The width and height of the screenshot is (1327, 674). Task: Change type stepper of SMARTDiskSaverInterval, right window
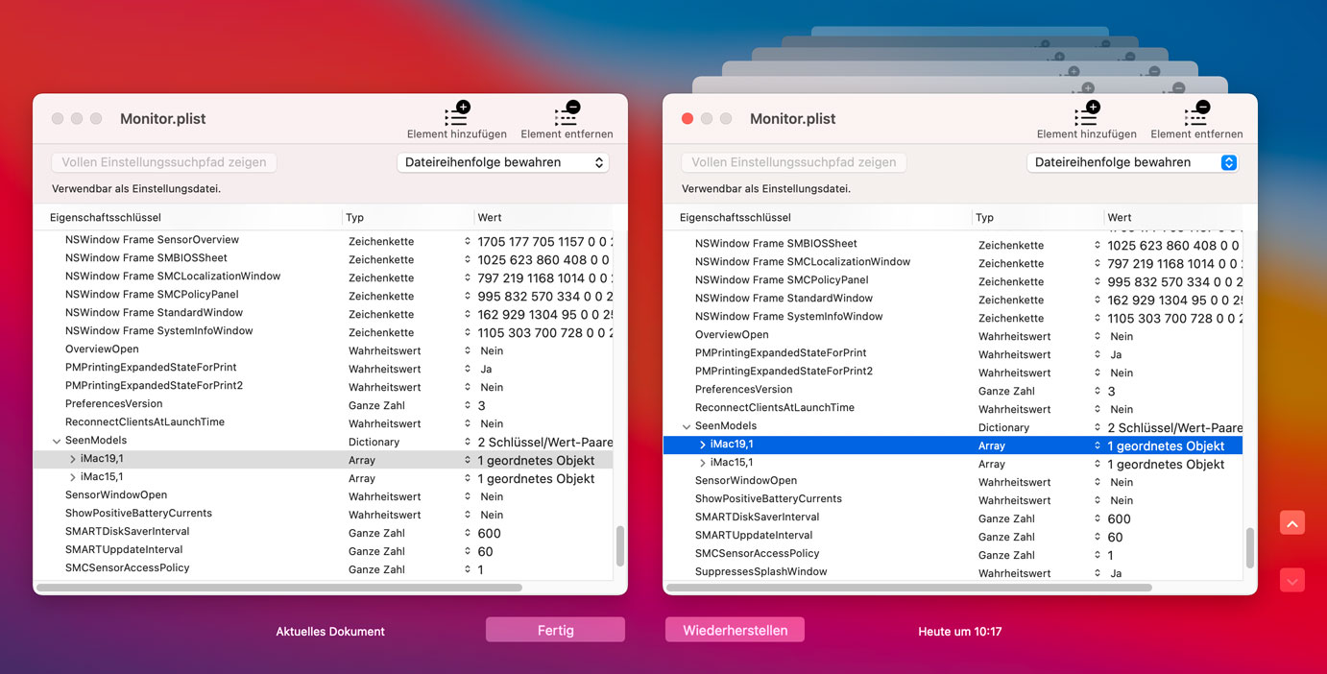tap(1098, 518)
